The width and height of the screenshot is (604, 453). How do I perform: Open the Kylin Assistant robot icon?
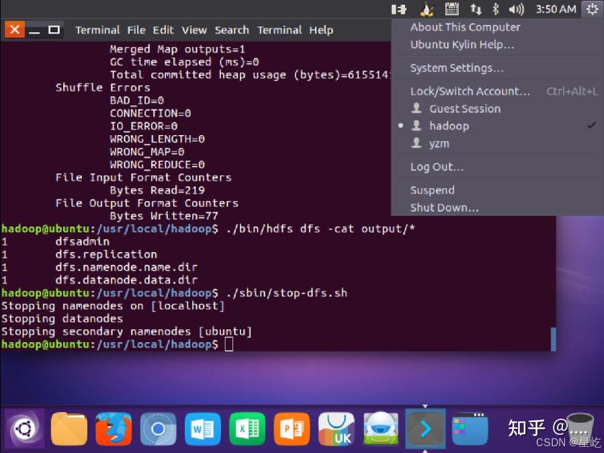pos(380,428)
